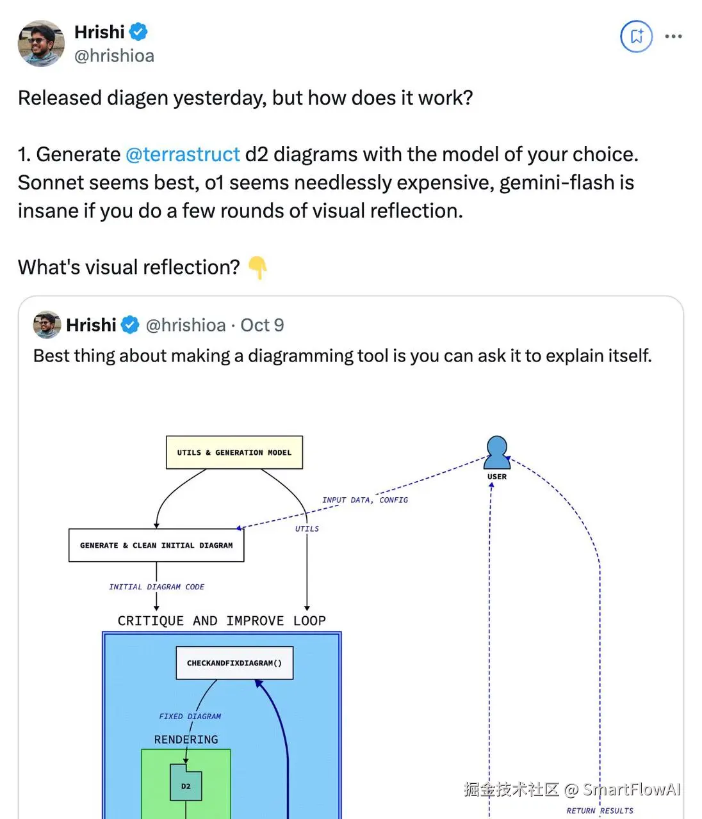Click Hrishi's profile avatar at top

(x=41, y=44)
